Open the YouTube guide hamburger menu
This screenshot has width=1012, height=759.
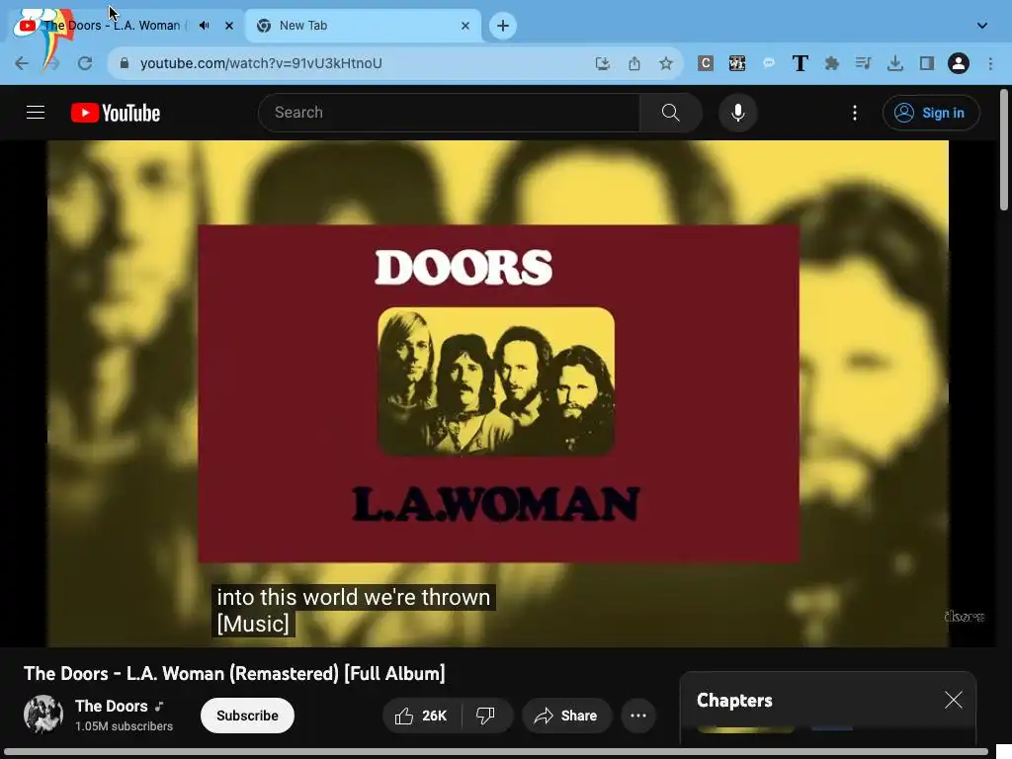[36, 113]
